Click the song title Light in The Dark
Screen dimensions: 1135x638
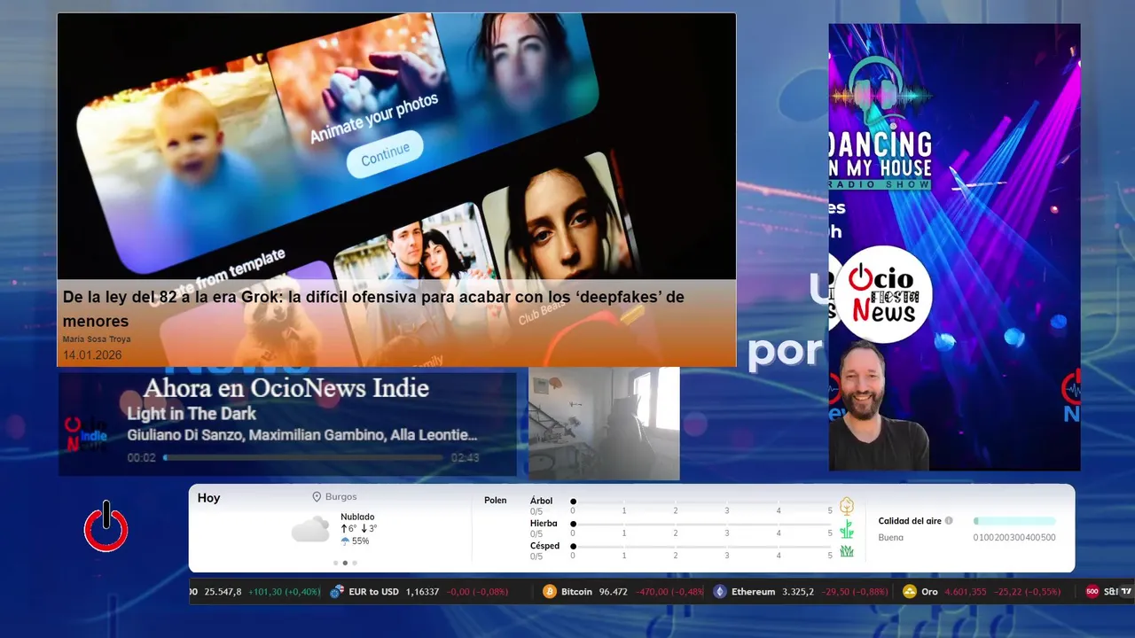point(192,414)
